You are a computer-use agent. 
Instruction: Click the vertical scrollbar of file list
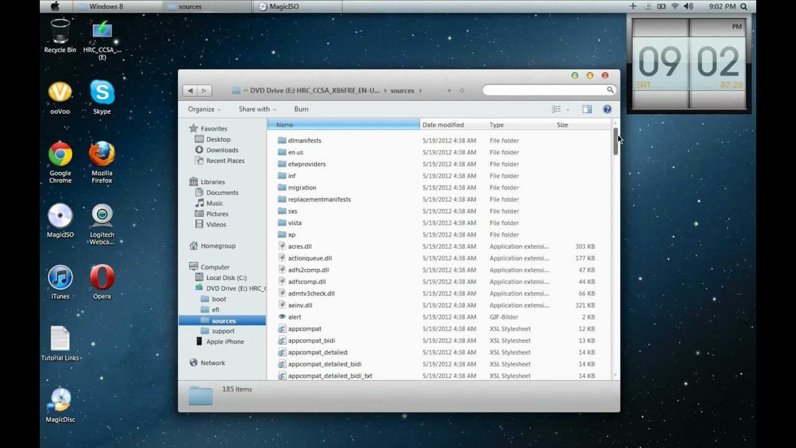[x=615, y=249]
